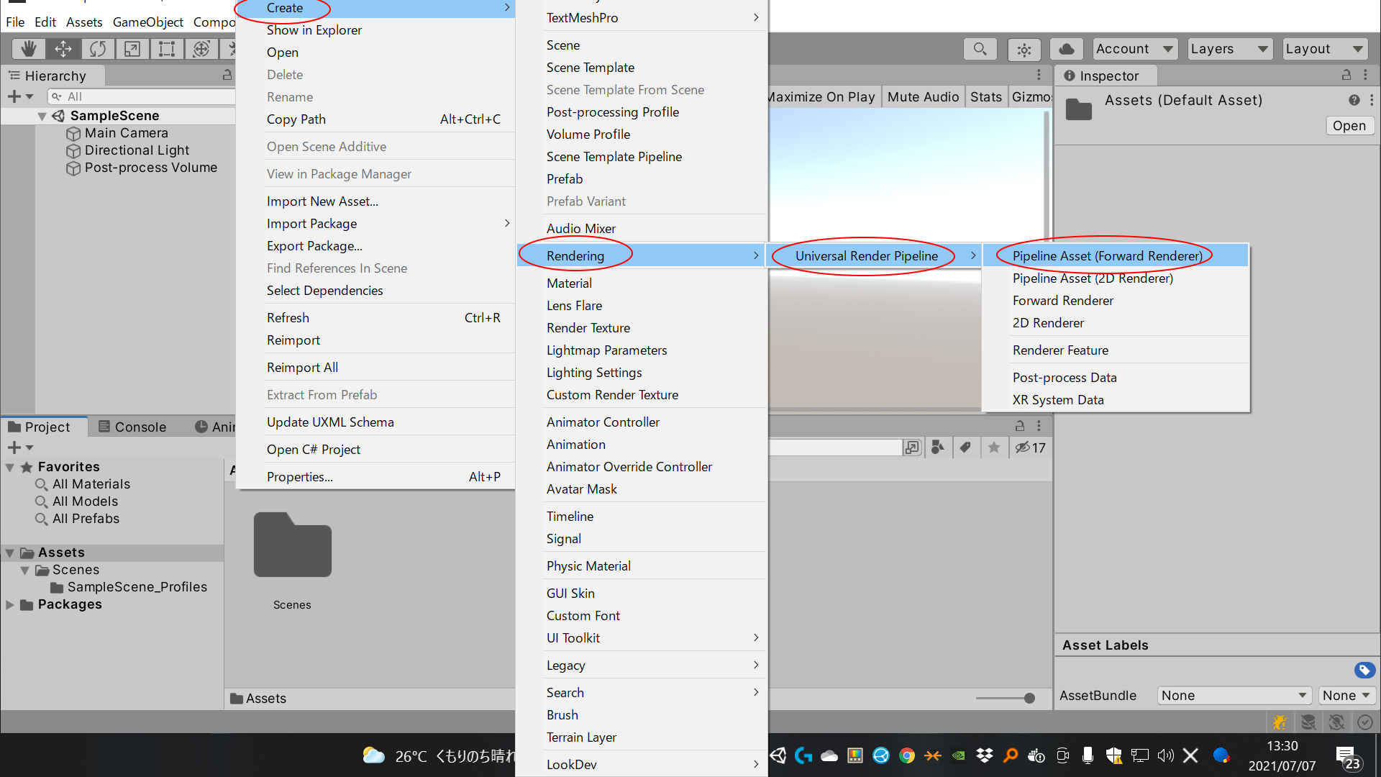This screenshot has height=777, width=1381.
Task: Select the Rect Transform tool
Action: [167, 49]
